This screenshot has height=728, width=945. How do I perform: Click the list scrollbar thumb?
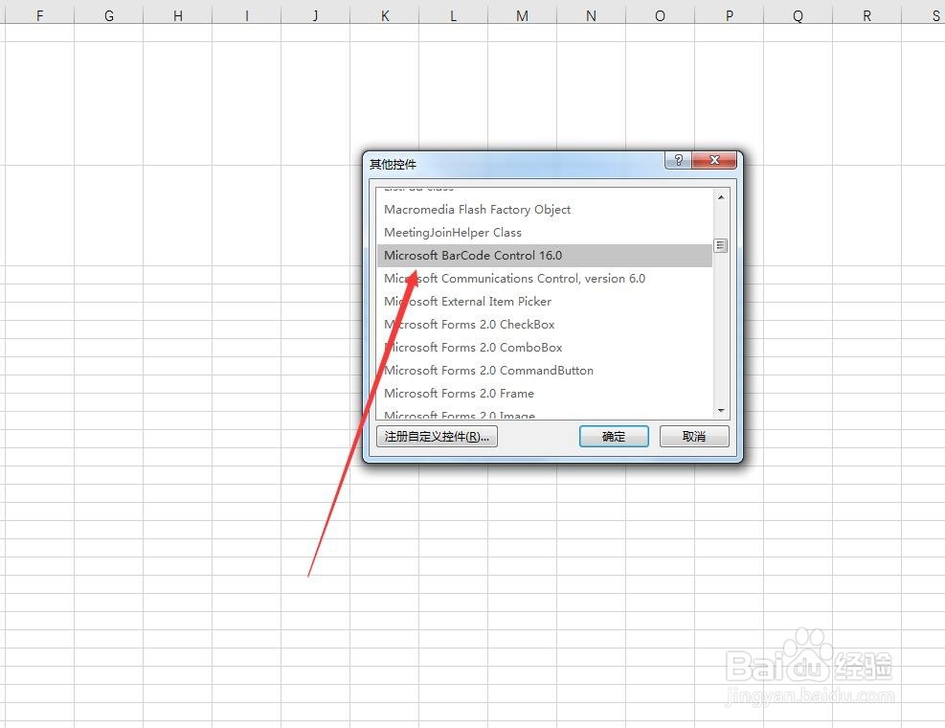721,245
